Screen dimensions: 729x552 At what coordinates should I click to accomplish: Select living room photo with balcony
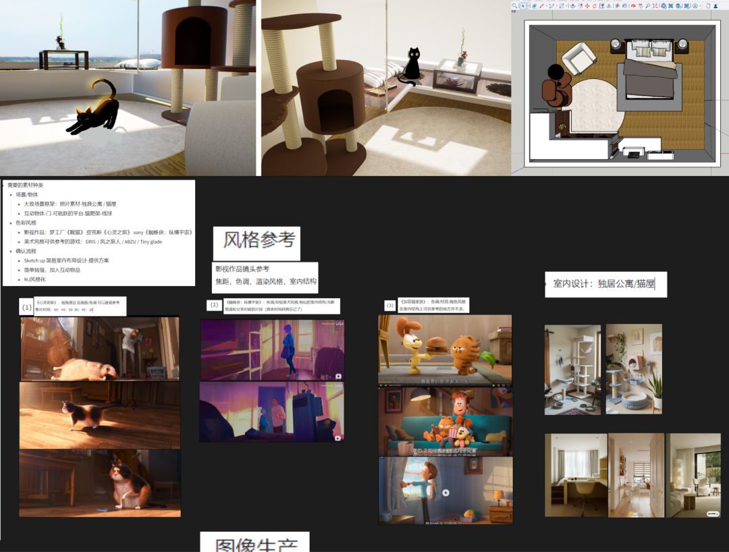[x=693, y=475]
